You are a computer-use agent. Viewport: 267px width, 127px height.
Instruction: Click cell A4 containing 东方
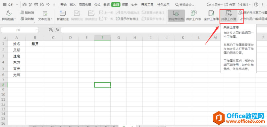17,62
